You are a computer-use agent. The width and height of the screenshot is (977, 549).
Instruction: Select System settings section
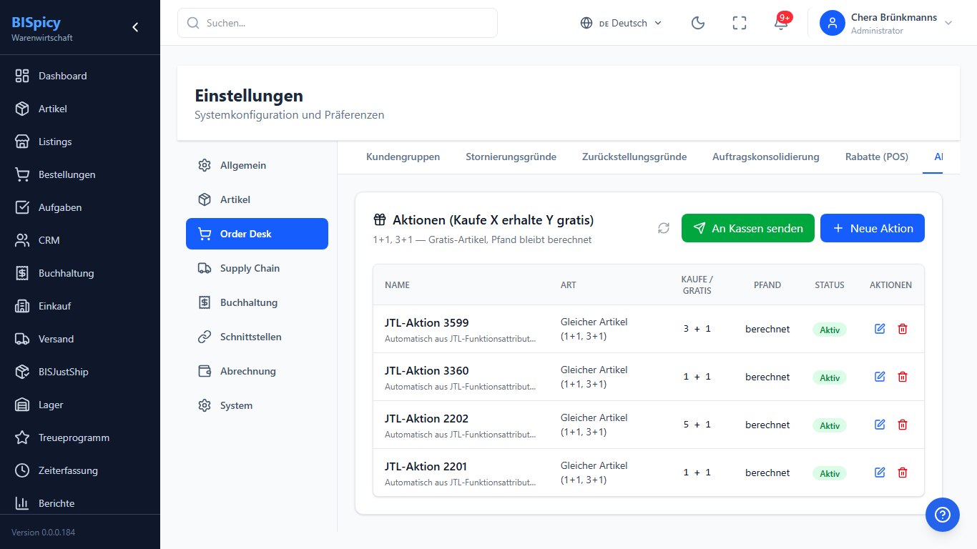[x=257, y=405]
